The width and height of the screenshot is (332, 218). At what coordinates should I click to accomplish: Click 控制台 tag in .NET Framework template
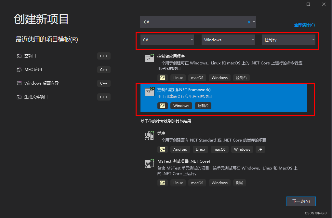203,106
